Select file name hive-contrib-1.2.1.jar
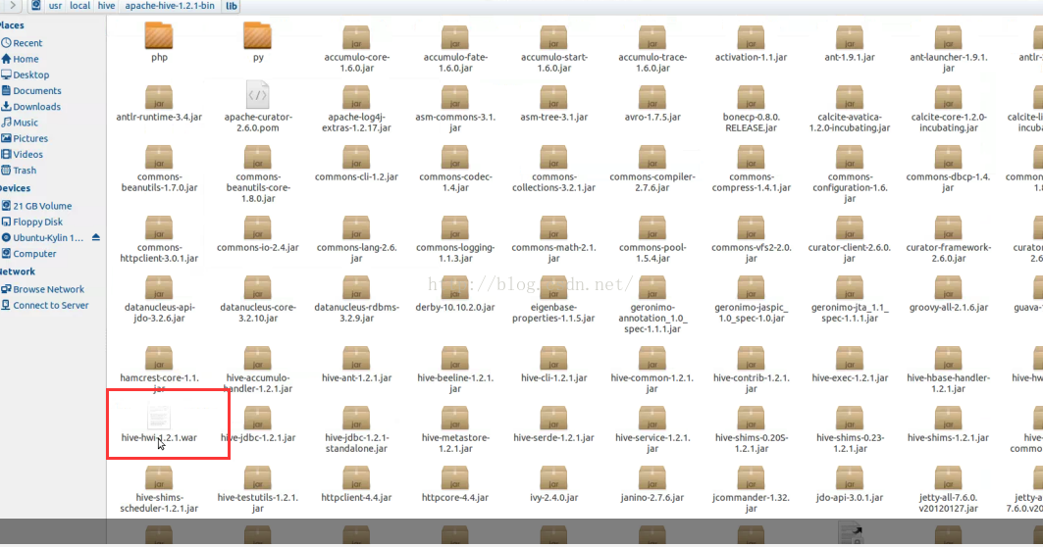 751,383
